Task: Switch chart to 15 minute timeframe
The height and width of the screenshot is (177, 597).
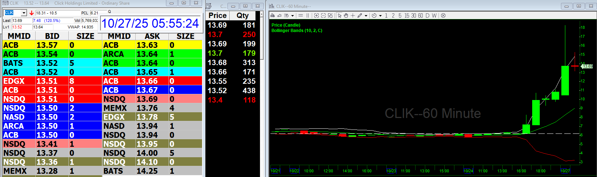Action: click(x=407, y=15)
